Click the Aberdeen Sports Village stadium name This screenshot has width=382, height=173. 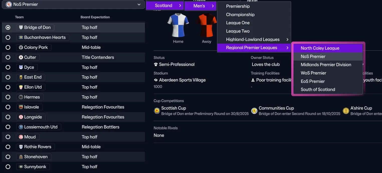182,80
